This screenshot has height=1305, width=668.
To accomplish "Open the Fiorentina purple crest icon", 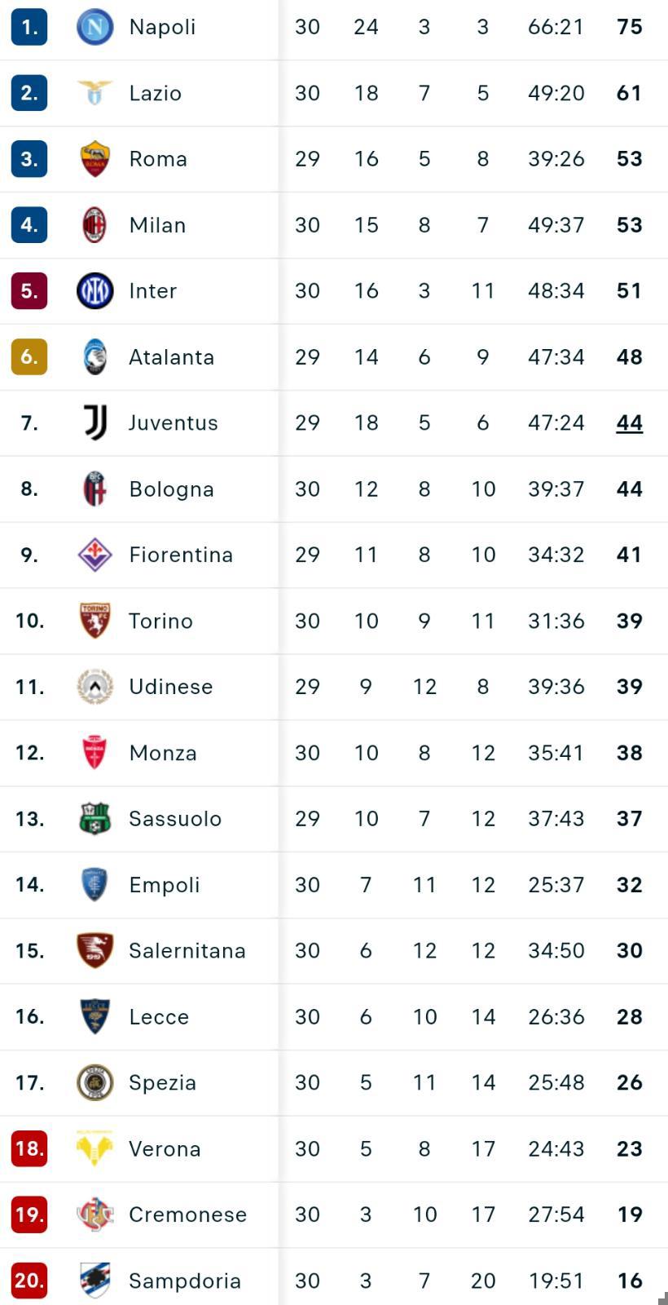I will click(x=94, y=555).
